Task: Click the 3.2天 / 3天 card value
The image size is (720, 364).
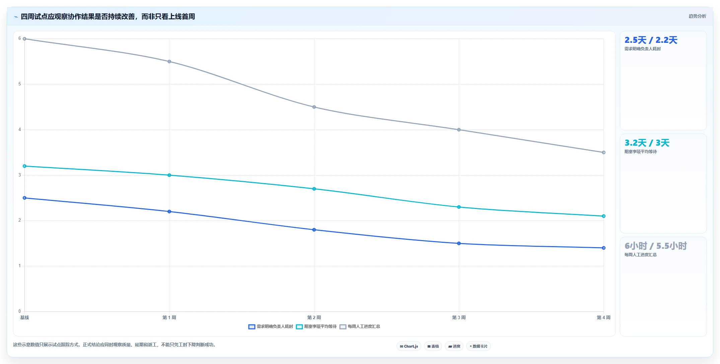Action: (647, 143)
